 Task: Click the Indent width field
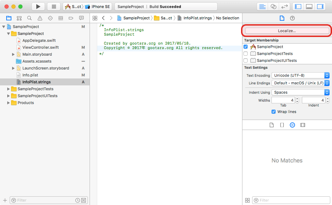coord(314,100)
